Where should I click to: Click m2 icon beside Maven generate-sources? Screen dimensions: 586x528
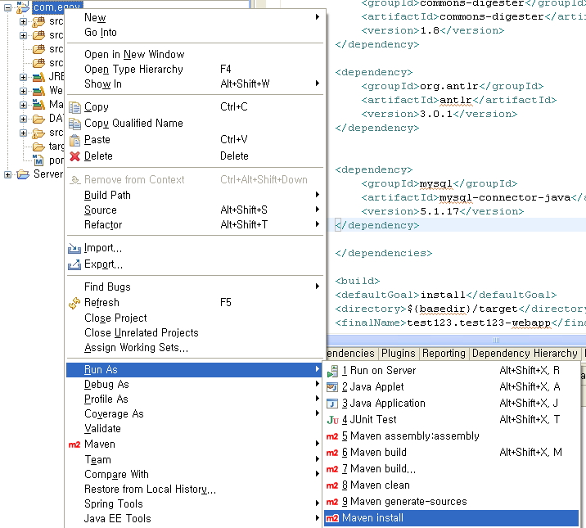pyautogui.click(x=332, y=503)
